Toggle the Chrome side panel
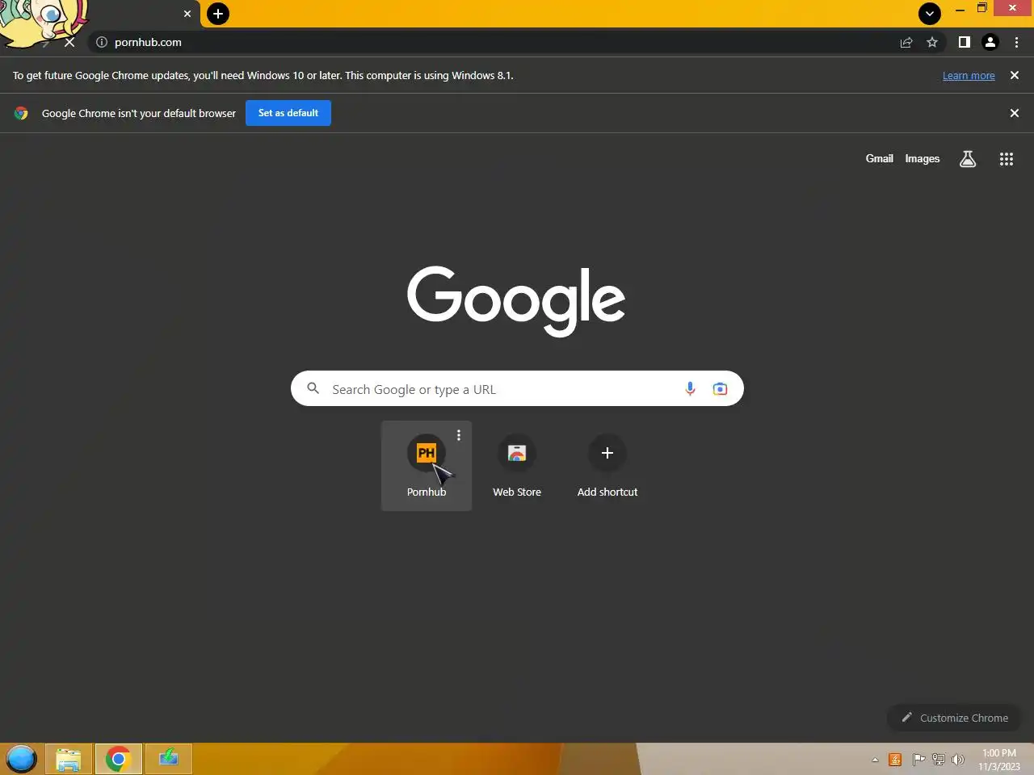This screenshot has height=775, width=1034. [964, 42]
